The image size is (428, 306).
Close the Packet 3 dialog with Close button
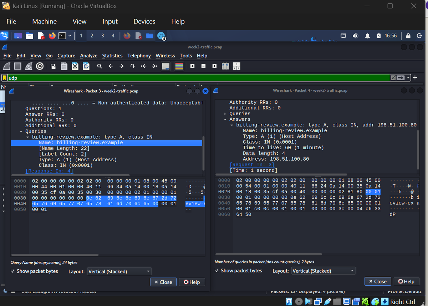[x=163, y=282]
